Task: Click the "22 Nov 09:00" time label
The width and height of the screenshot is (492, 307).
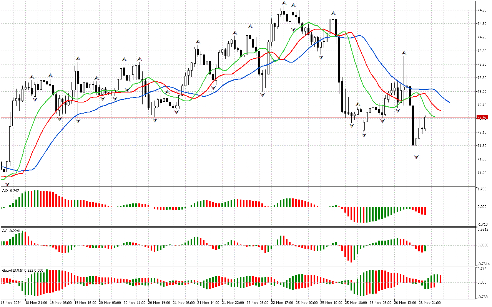Action: coord(258,303)
